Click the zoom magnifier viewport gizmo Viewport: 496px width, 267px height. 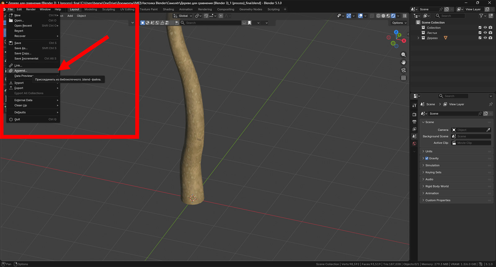click(403, 55)
